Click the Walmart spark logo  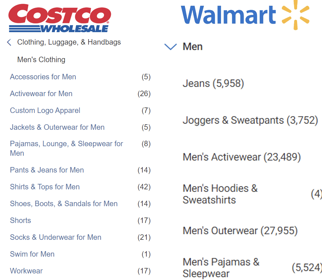click(296, 15)
